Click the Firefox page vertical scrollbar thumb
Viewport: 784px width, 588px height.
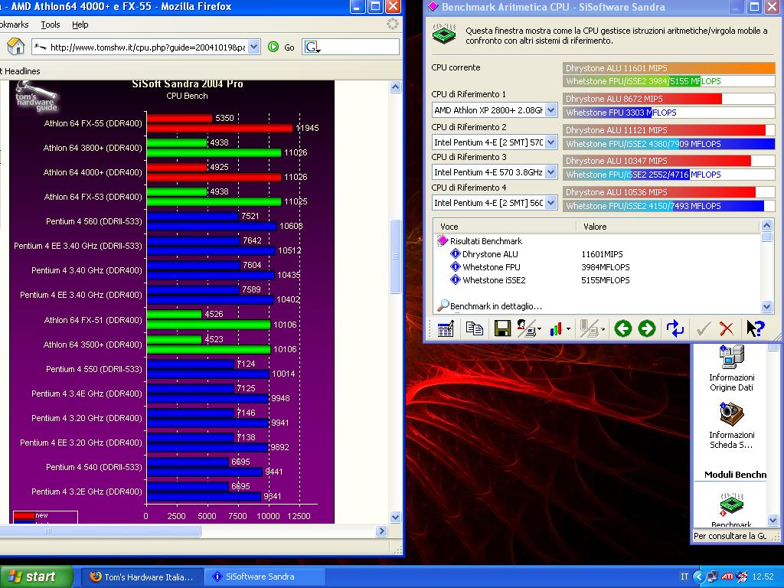coord(395,256)
